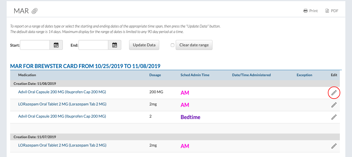The width and height of the screenshot is (352, 157).
Task: Open the Start date calendar picker
Action: pyautogui.click(x=56, y=45)
